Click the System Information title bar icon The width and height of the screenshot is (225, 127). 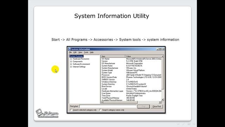pos(70,49)
